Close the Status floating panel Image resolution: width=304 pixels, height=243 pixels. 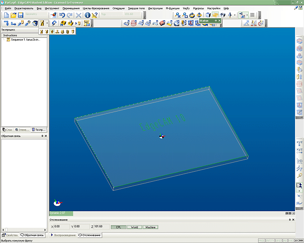(x=219, y=21)
